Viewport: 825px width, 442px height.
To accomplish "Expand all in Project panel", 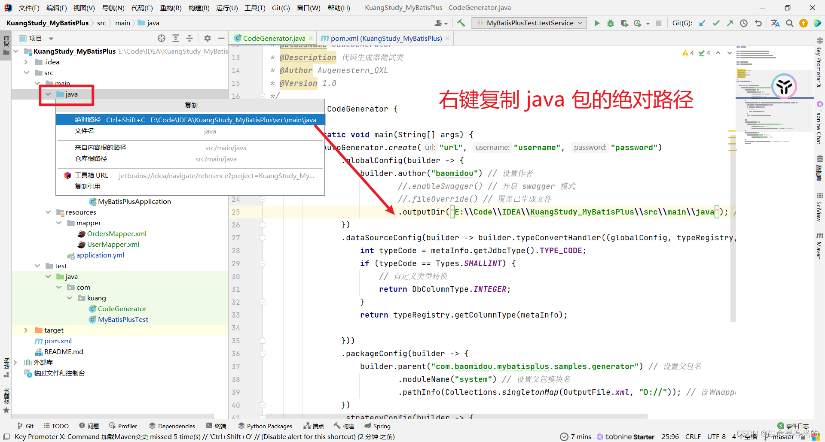I will click(x=176, y=38).
